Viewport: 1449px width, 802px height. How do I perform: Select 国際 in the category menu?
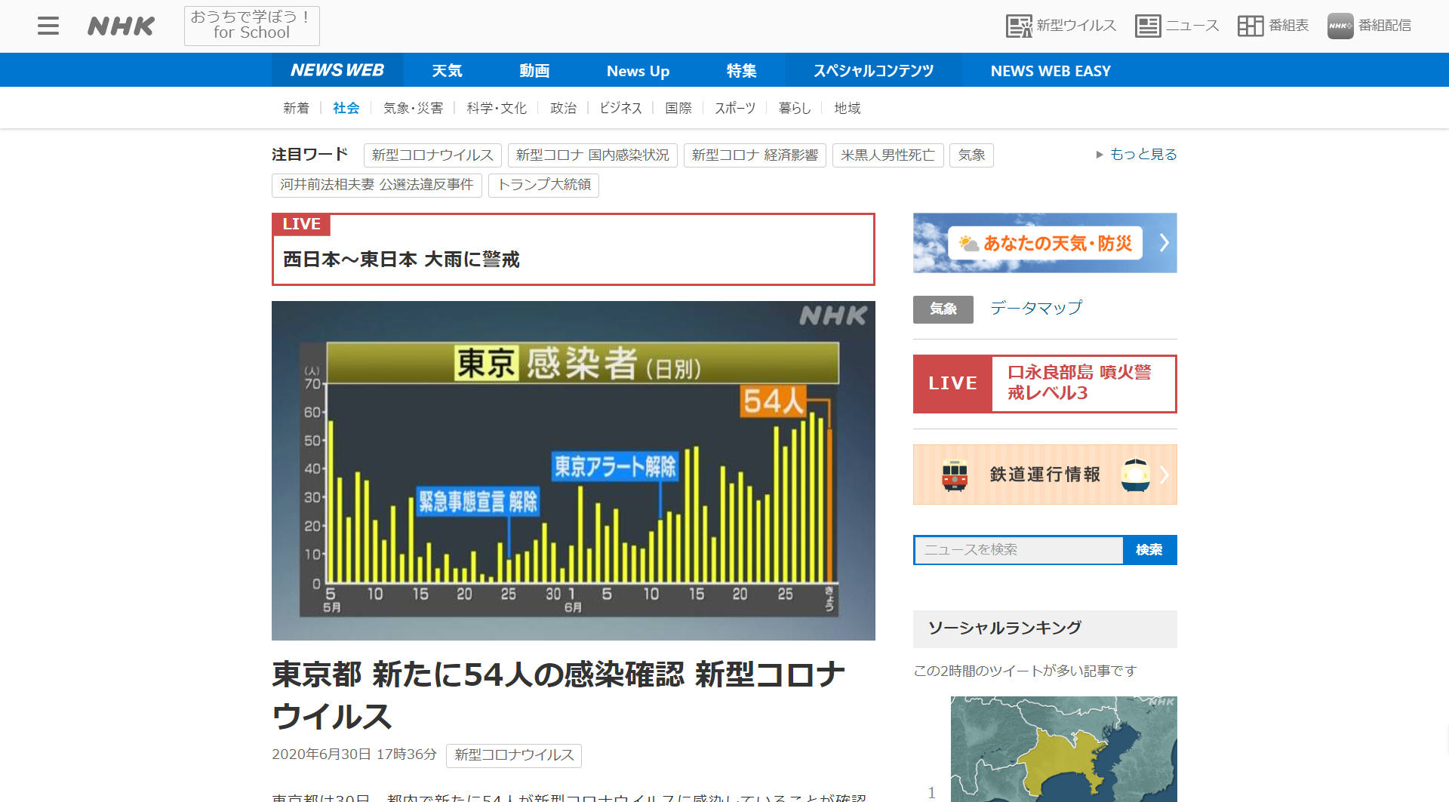point(678,108)
